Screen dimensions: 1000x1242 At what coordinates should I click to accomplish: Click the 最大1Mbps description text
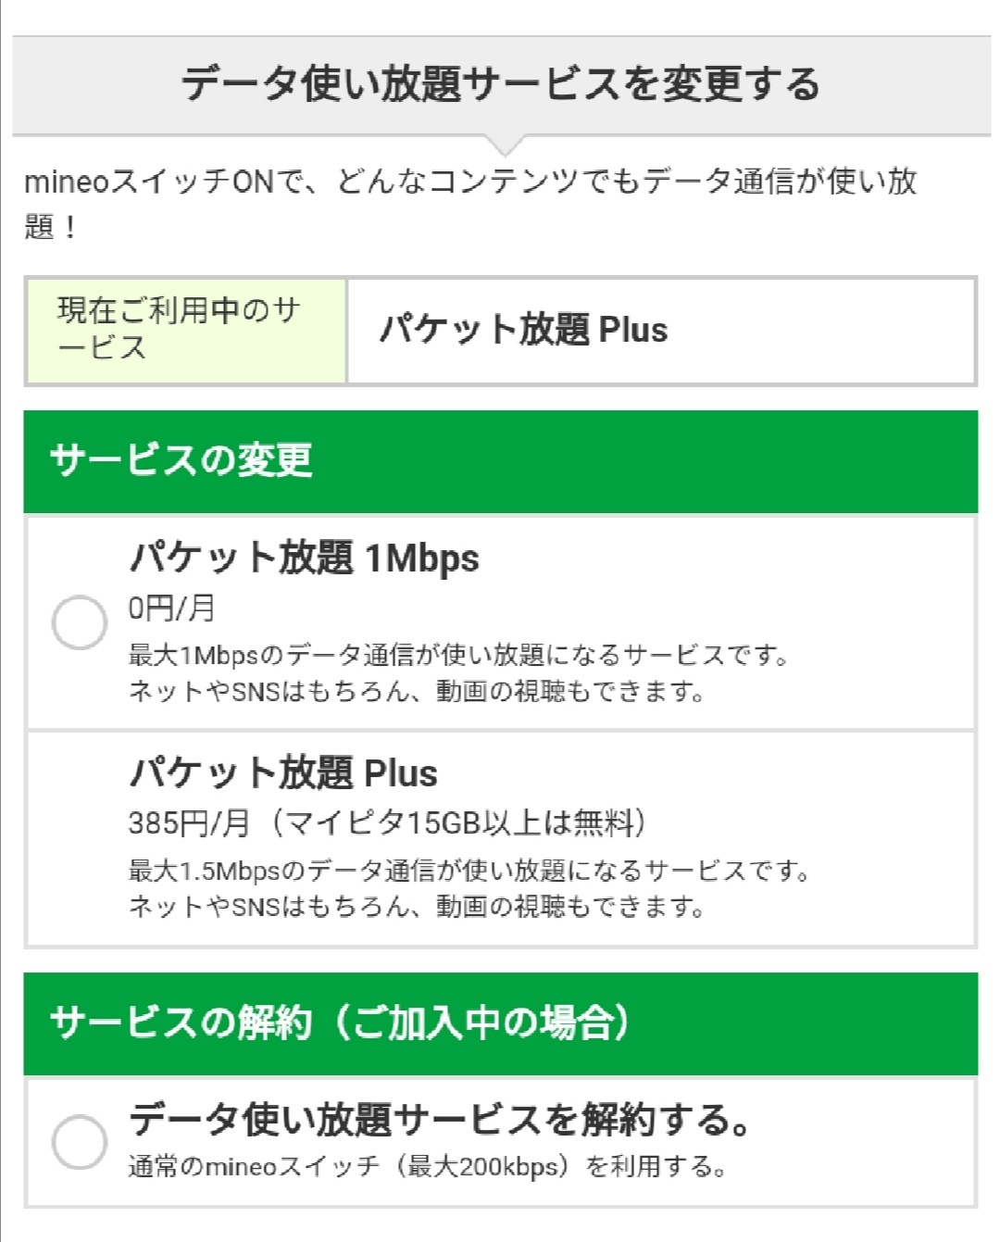[458, 656]
